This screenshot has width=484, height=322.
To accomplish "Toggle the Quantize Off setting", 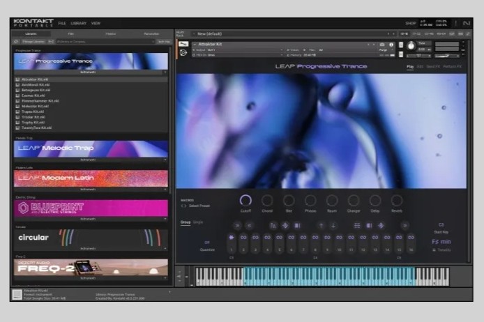I will 207,243.
